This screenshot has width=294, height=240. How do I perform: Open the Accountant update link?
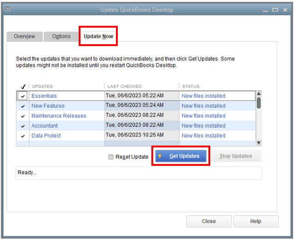coord(45,126)
